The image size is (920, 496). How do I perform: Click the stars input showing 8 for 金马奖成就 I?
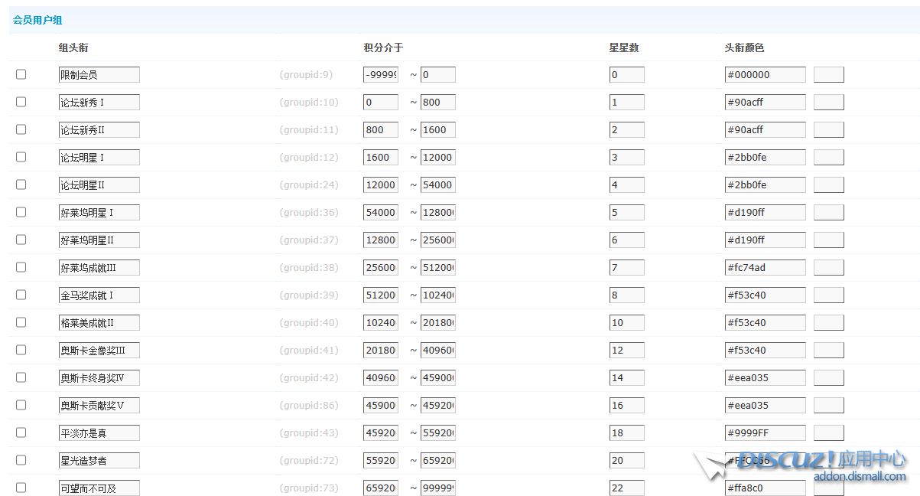(x=626, y=295)
